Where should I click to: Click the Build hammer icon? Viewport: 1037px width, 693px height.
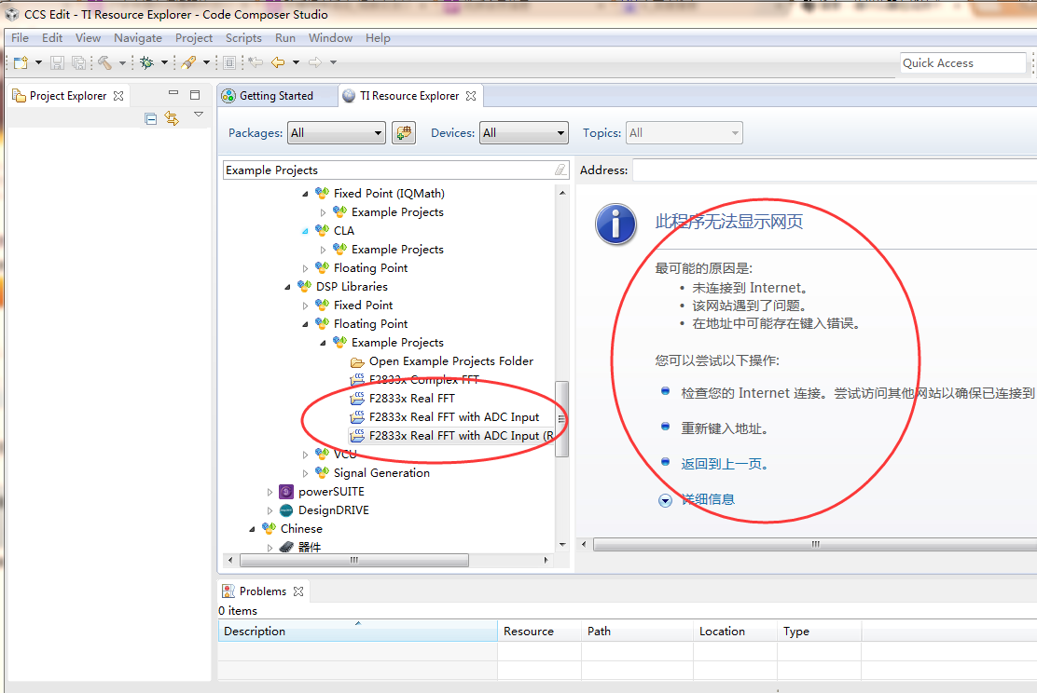104,62
